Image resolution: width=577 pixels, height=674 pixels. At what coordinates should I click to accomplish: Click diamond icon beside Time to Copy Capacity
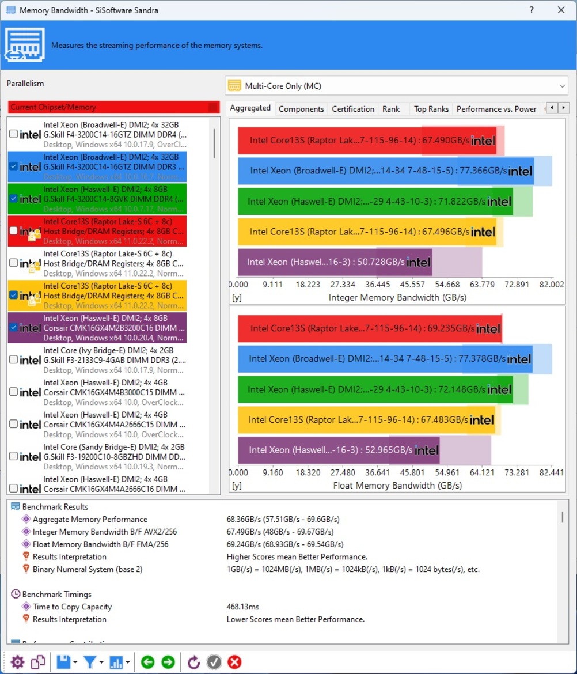click(26, 607)
